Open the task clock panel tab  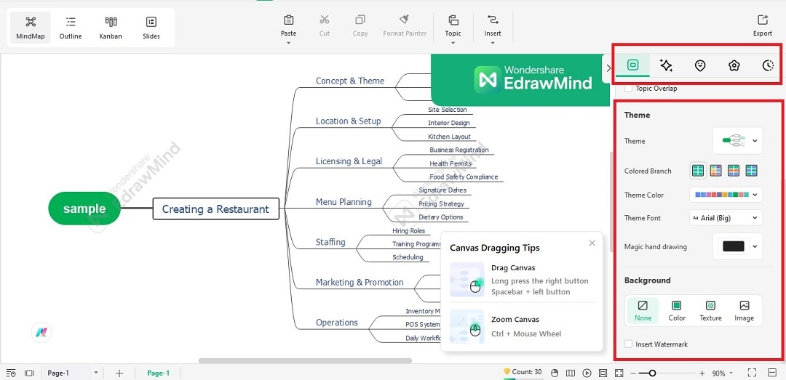tap(768, 65)
